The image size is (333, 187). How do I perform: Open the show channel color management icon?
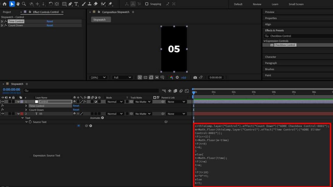tap(171, 77)
